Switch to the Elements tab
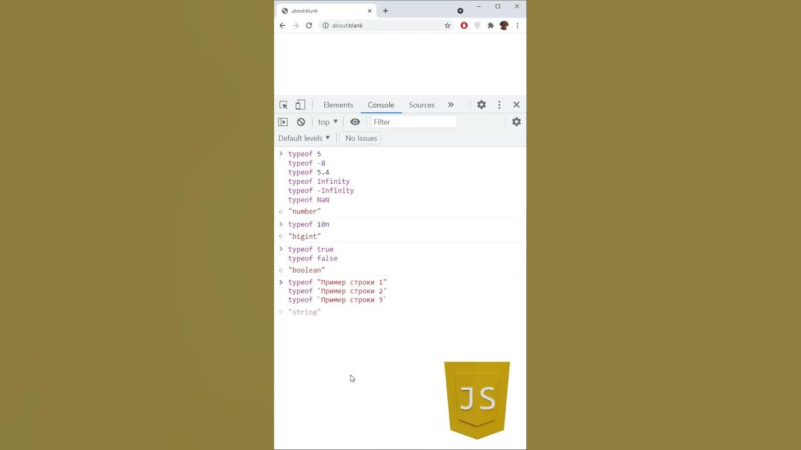801x450 pixels. click(339, 105)
